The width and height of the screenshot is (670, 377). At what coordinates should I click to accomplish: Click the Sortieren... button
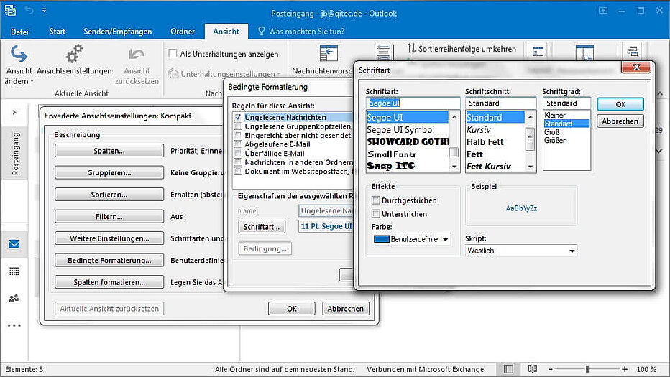click(x=109, y=195)
